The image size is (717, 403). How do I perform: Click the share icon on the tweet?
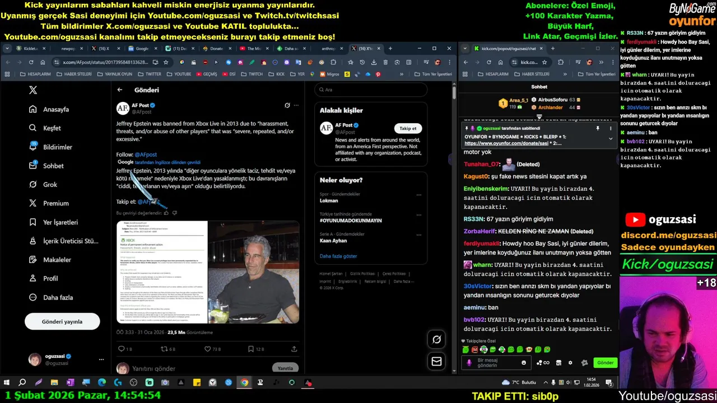294,349
